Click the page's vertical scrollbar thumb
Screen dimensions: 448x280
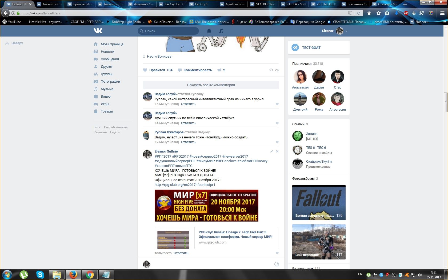click(x=445, y=102)
